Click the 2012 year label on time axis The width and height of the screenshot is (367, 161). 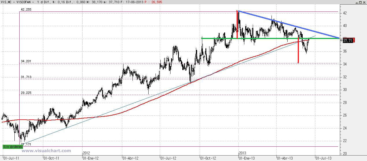click(x=87, y=153)
